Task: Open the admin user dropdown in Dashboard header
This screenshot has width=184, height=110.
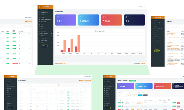Action: tap(142, 7)
